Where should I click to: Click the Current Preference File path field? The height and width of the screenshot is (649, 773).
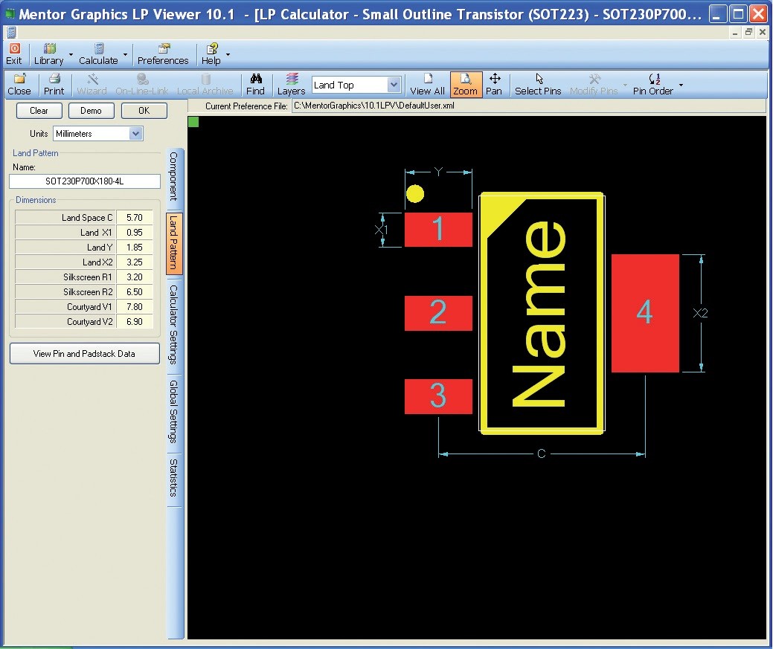(528, 106)
